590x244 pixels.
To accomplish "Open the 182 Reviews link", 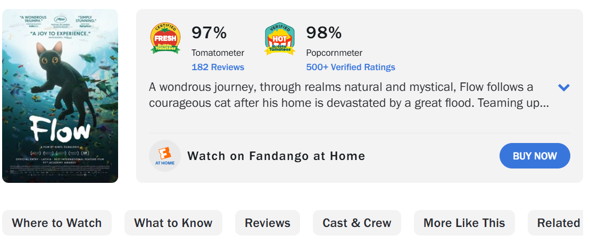I will click(x=218, y=67).
